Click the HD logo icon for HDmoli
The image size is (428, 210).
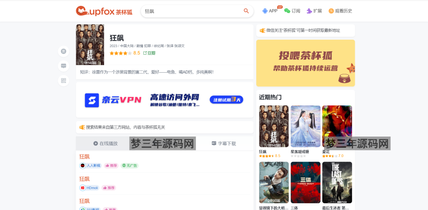(83, 188)
